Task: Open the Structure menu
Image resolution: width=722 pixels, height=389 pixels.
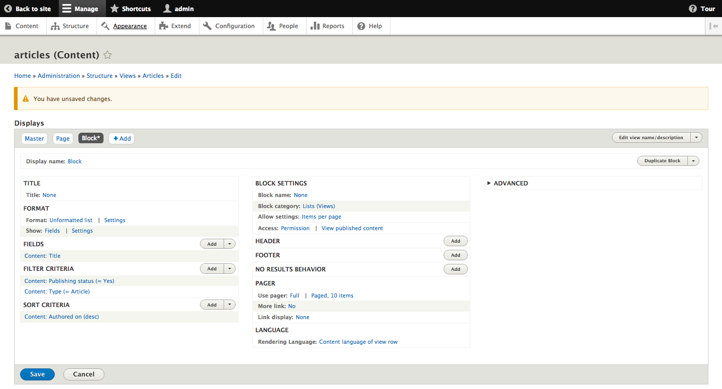Action: tap(70, 26)
